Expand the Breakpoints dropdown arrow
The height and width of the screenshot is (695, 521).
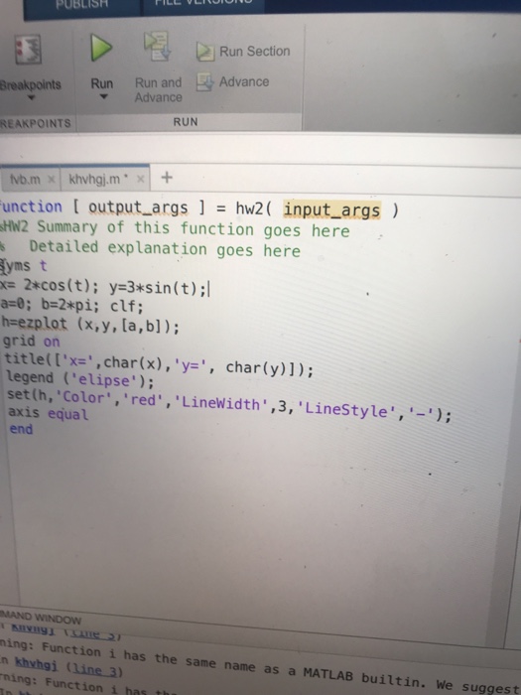[31, 98]
